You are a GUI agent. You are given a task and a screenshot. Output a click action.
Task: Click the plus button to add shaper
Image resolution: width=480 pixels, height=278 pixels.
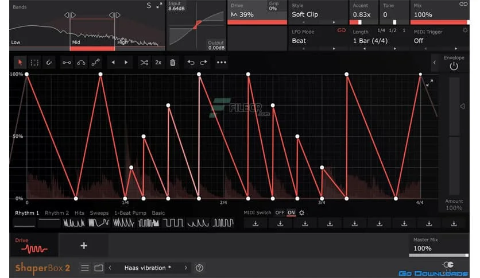click(x=84, y=245)
